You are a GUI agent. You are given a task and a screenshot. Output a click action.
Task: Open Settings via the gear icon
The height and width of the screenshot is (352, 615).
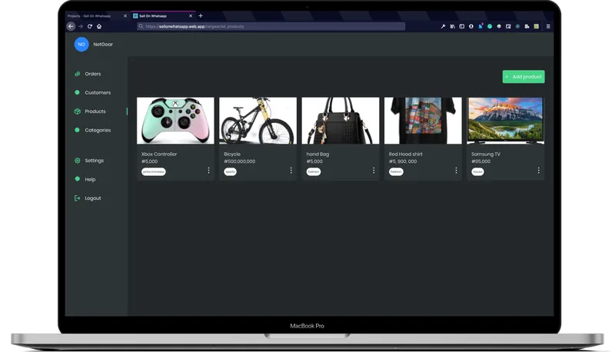(x=77, y=161)
